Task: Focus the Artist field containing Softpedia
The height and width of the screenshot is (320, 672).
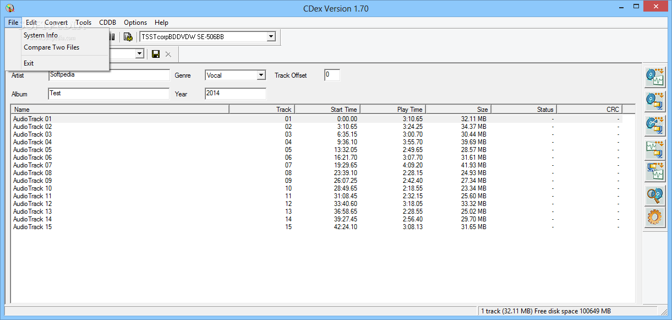Action: pos(109,75)
